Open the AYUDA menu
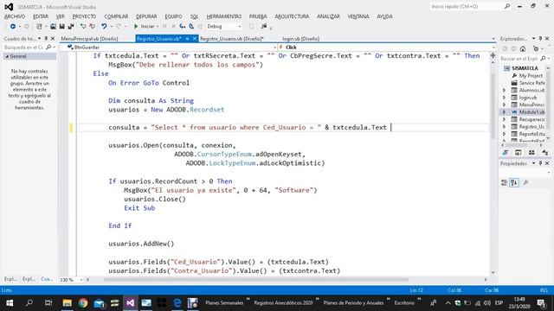Viewport: 554px width, 311px height. pos(384,16)
